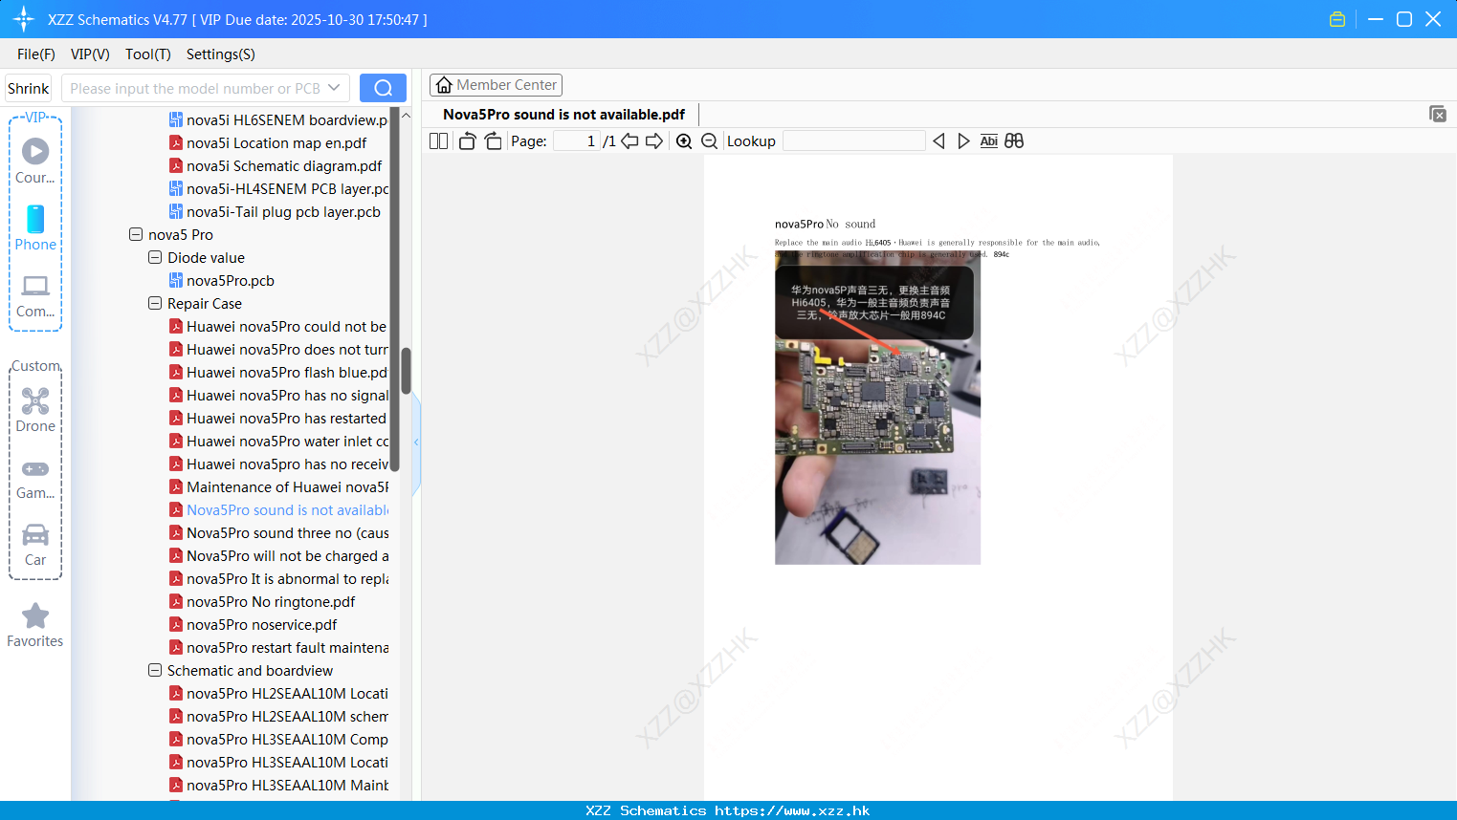
Task: Click the binoculars search icon
Action: tap(1014, 140)
